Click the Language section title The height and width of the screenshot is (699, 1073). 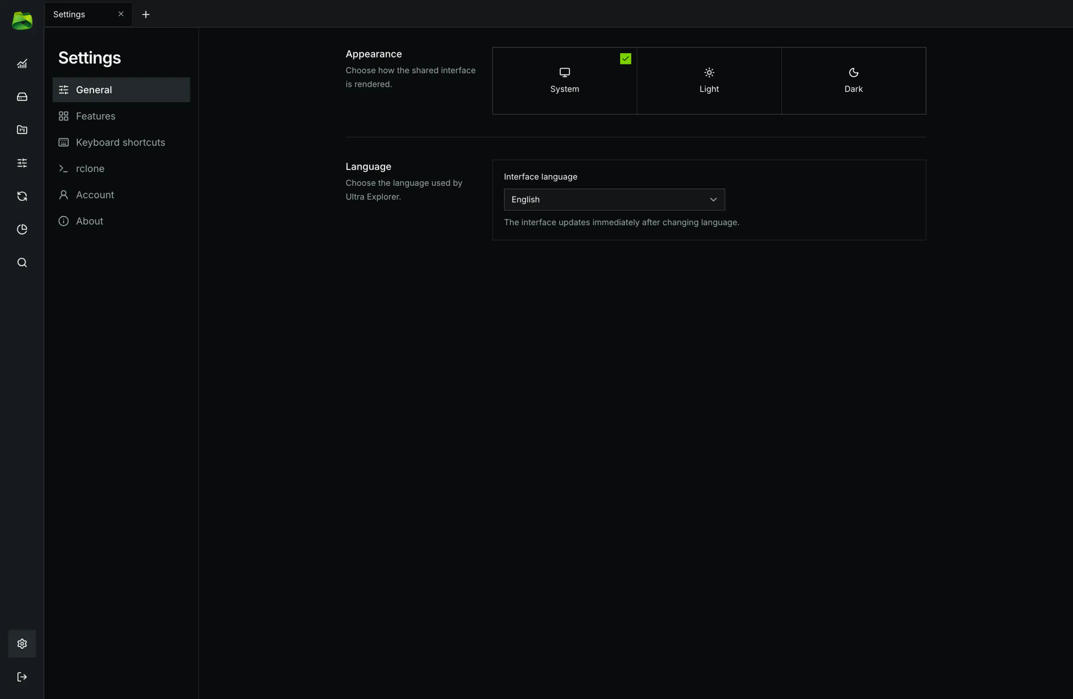[x=368, y=167]
